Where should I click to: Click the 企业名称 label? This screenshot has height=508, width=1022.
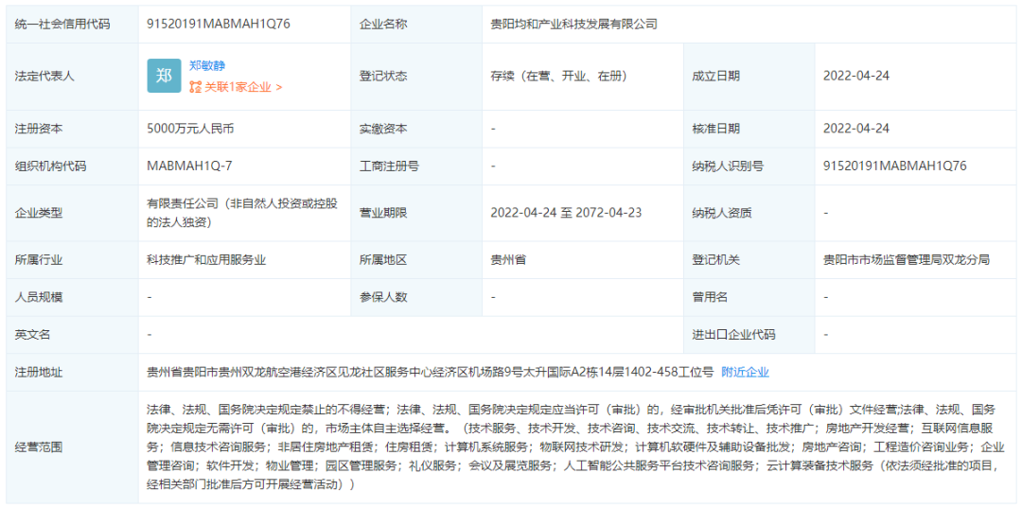point(383,24)
